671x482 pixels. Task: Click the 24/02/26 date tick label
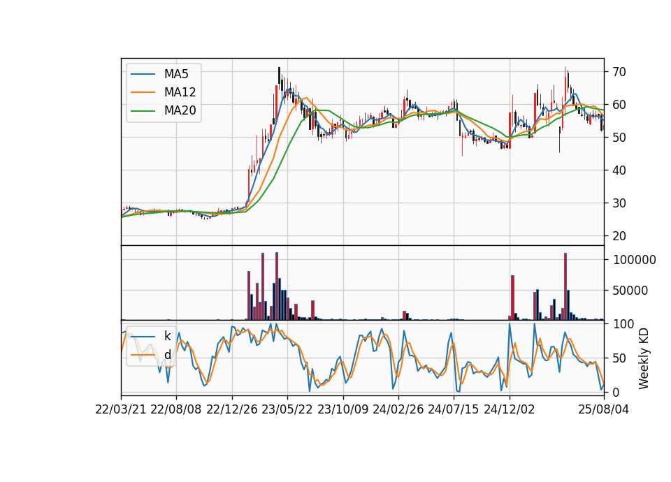coord(398,409)
